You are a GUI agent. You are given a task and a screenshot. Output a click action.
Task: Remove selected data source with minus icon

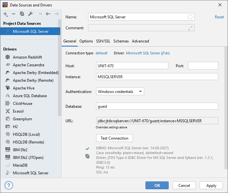click(14, 14)
